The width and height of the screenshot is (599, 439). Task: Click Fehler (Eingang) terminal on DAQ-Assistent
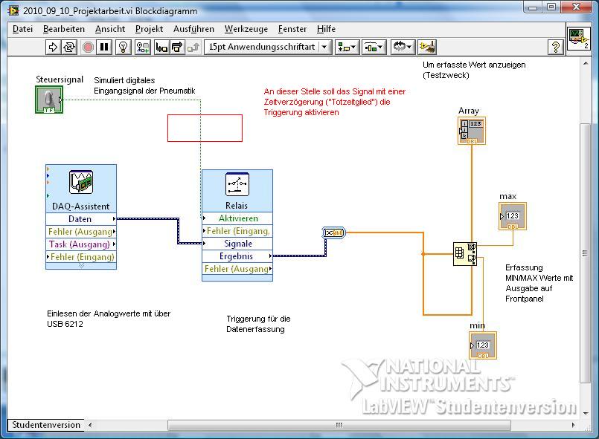click(x=80, y=257)
